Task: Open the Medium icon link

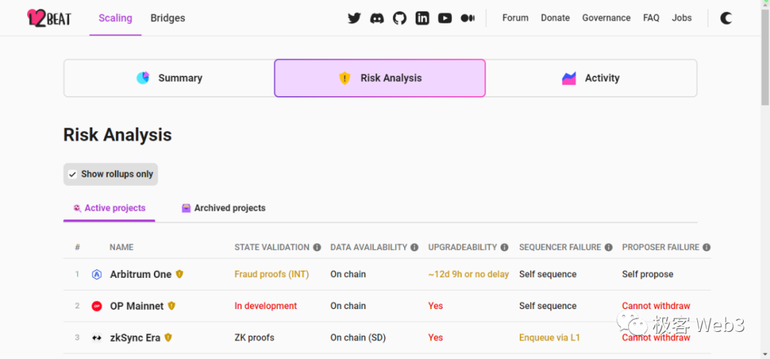Action: pos(468,18)
